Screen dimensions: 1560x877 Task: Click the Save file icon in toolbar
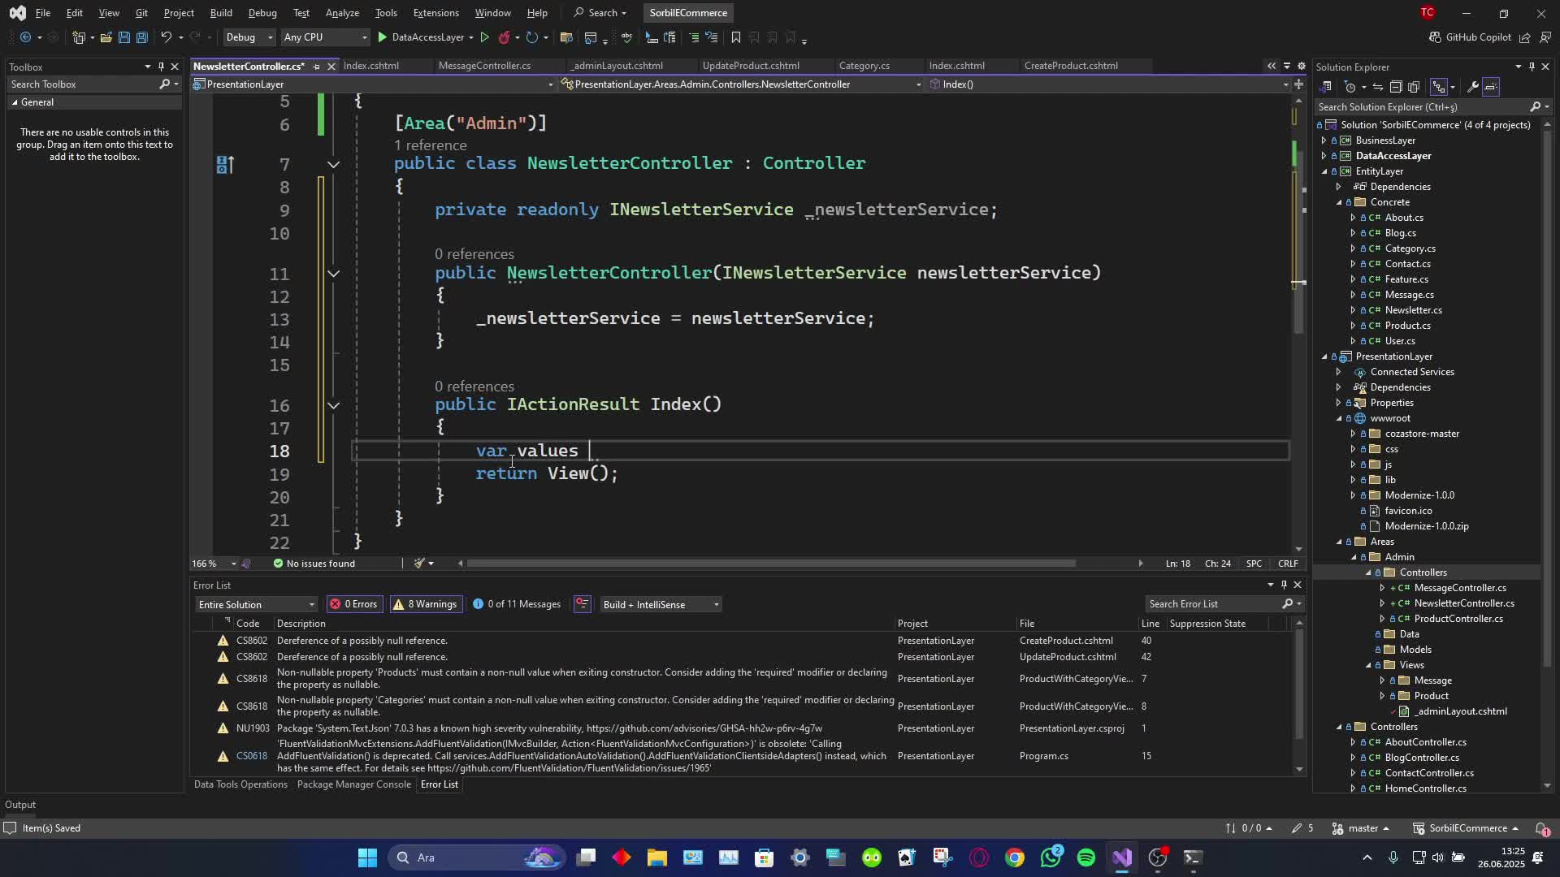coord(124,37)
